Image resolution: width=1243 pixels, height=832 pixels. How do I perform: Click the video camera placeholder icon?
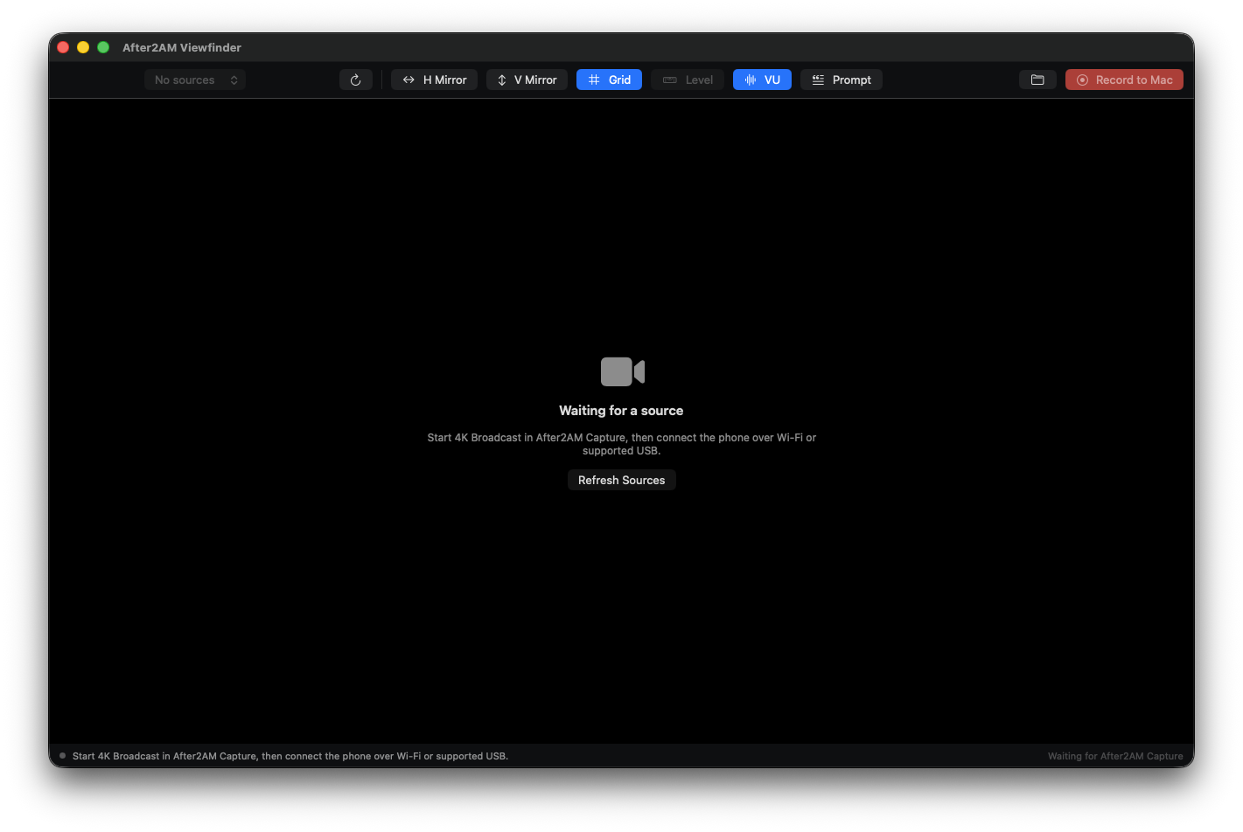point(622,371)
